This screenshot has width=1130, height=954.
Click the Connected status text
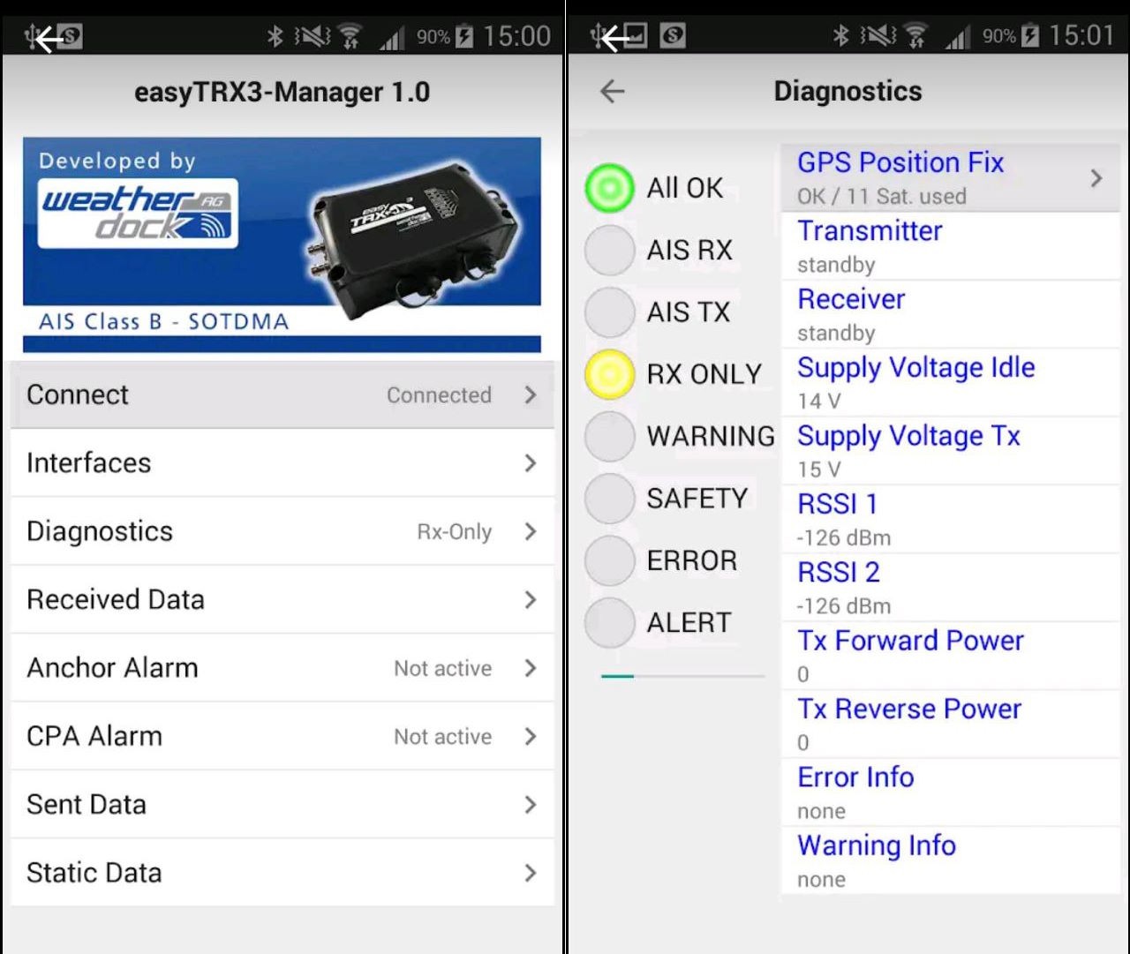click(x=439, y=395)
